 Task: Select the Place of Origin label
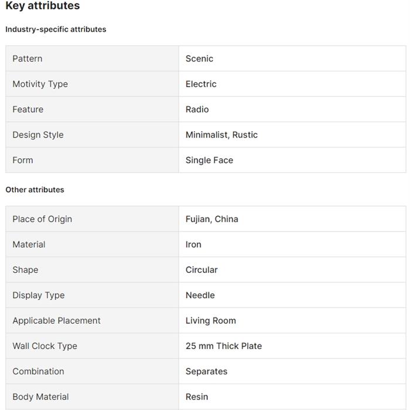pyautogui.click(x=42, y=219)
